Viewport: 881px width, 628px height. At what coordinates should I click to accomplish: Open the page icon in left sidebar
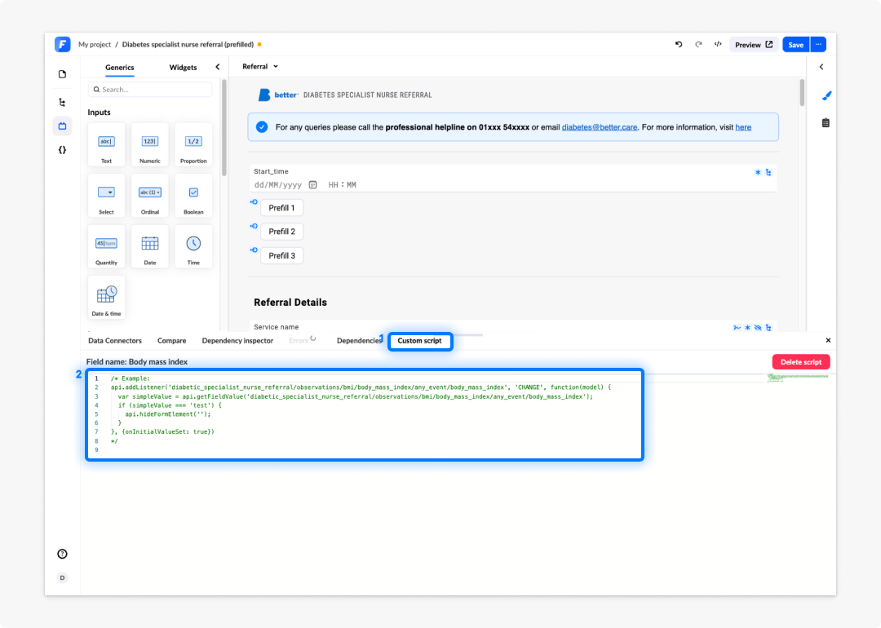click(x=62, y=74)
